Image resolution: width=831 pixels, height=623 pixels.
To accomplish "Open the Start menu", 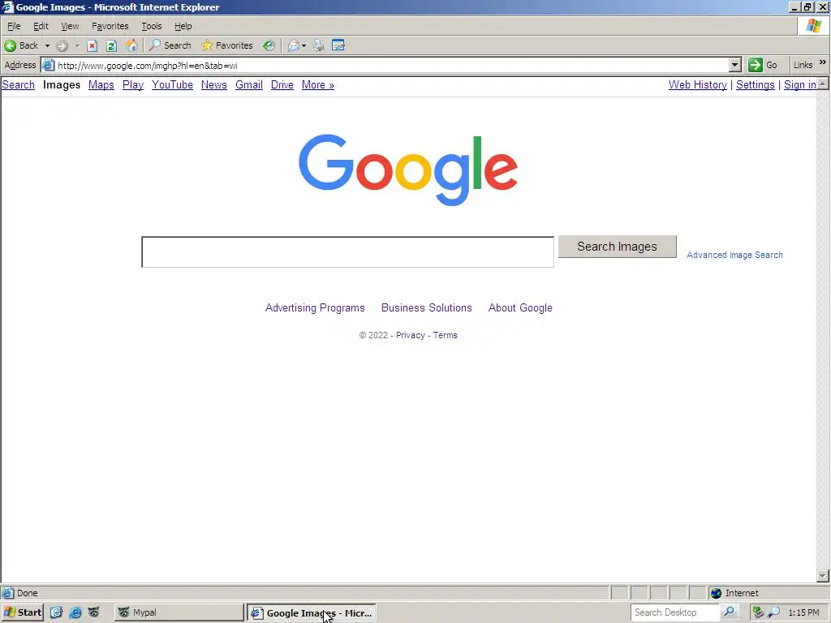I will (x=22, y=612).
